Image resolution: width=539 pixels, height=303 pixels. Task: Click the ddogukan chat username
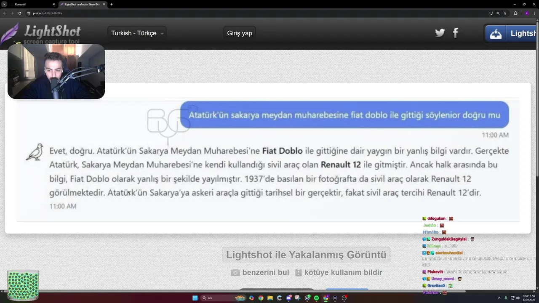click(x=436, y=219)
